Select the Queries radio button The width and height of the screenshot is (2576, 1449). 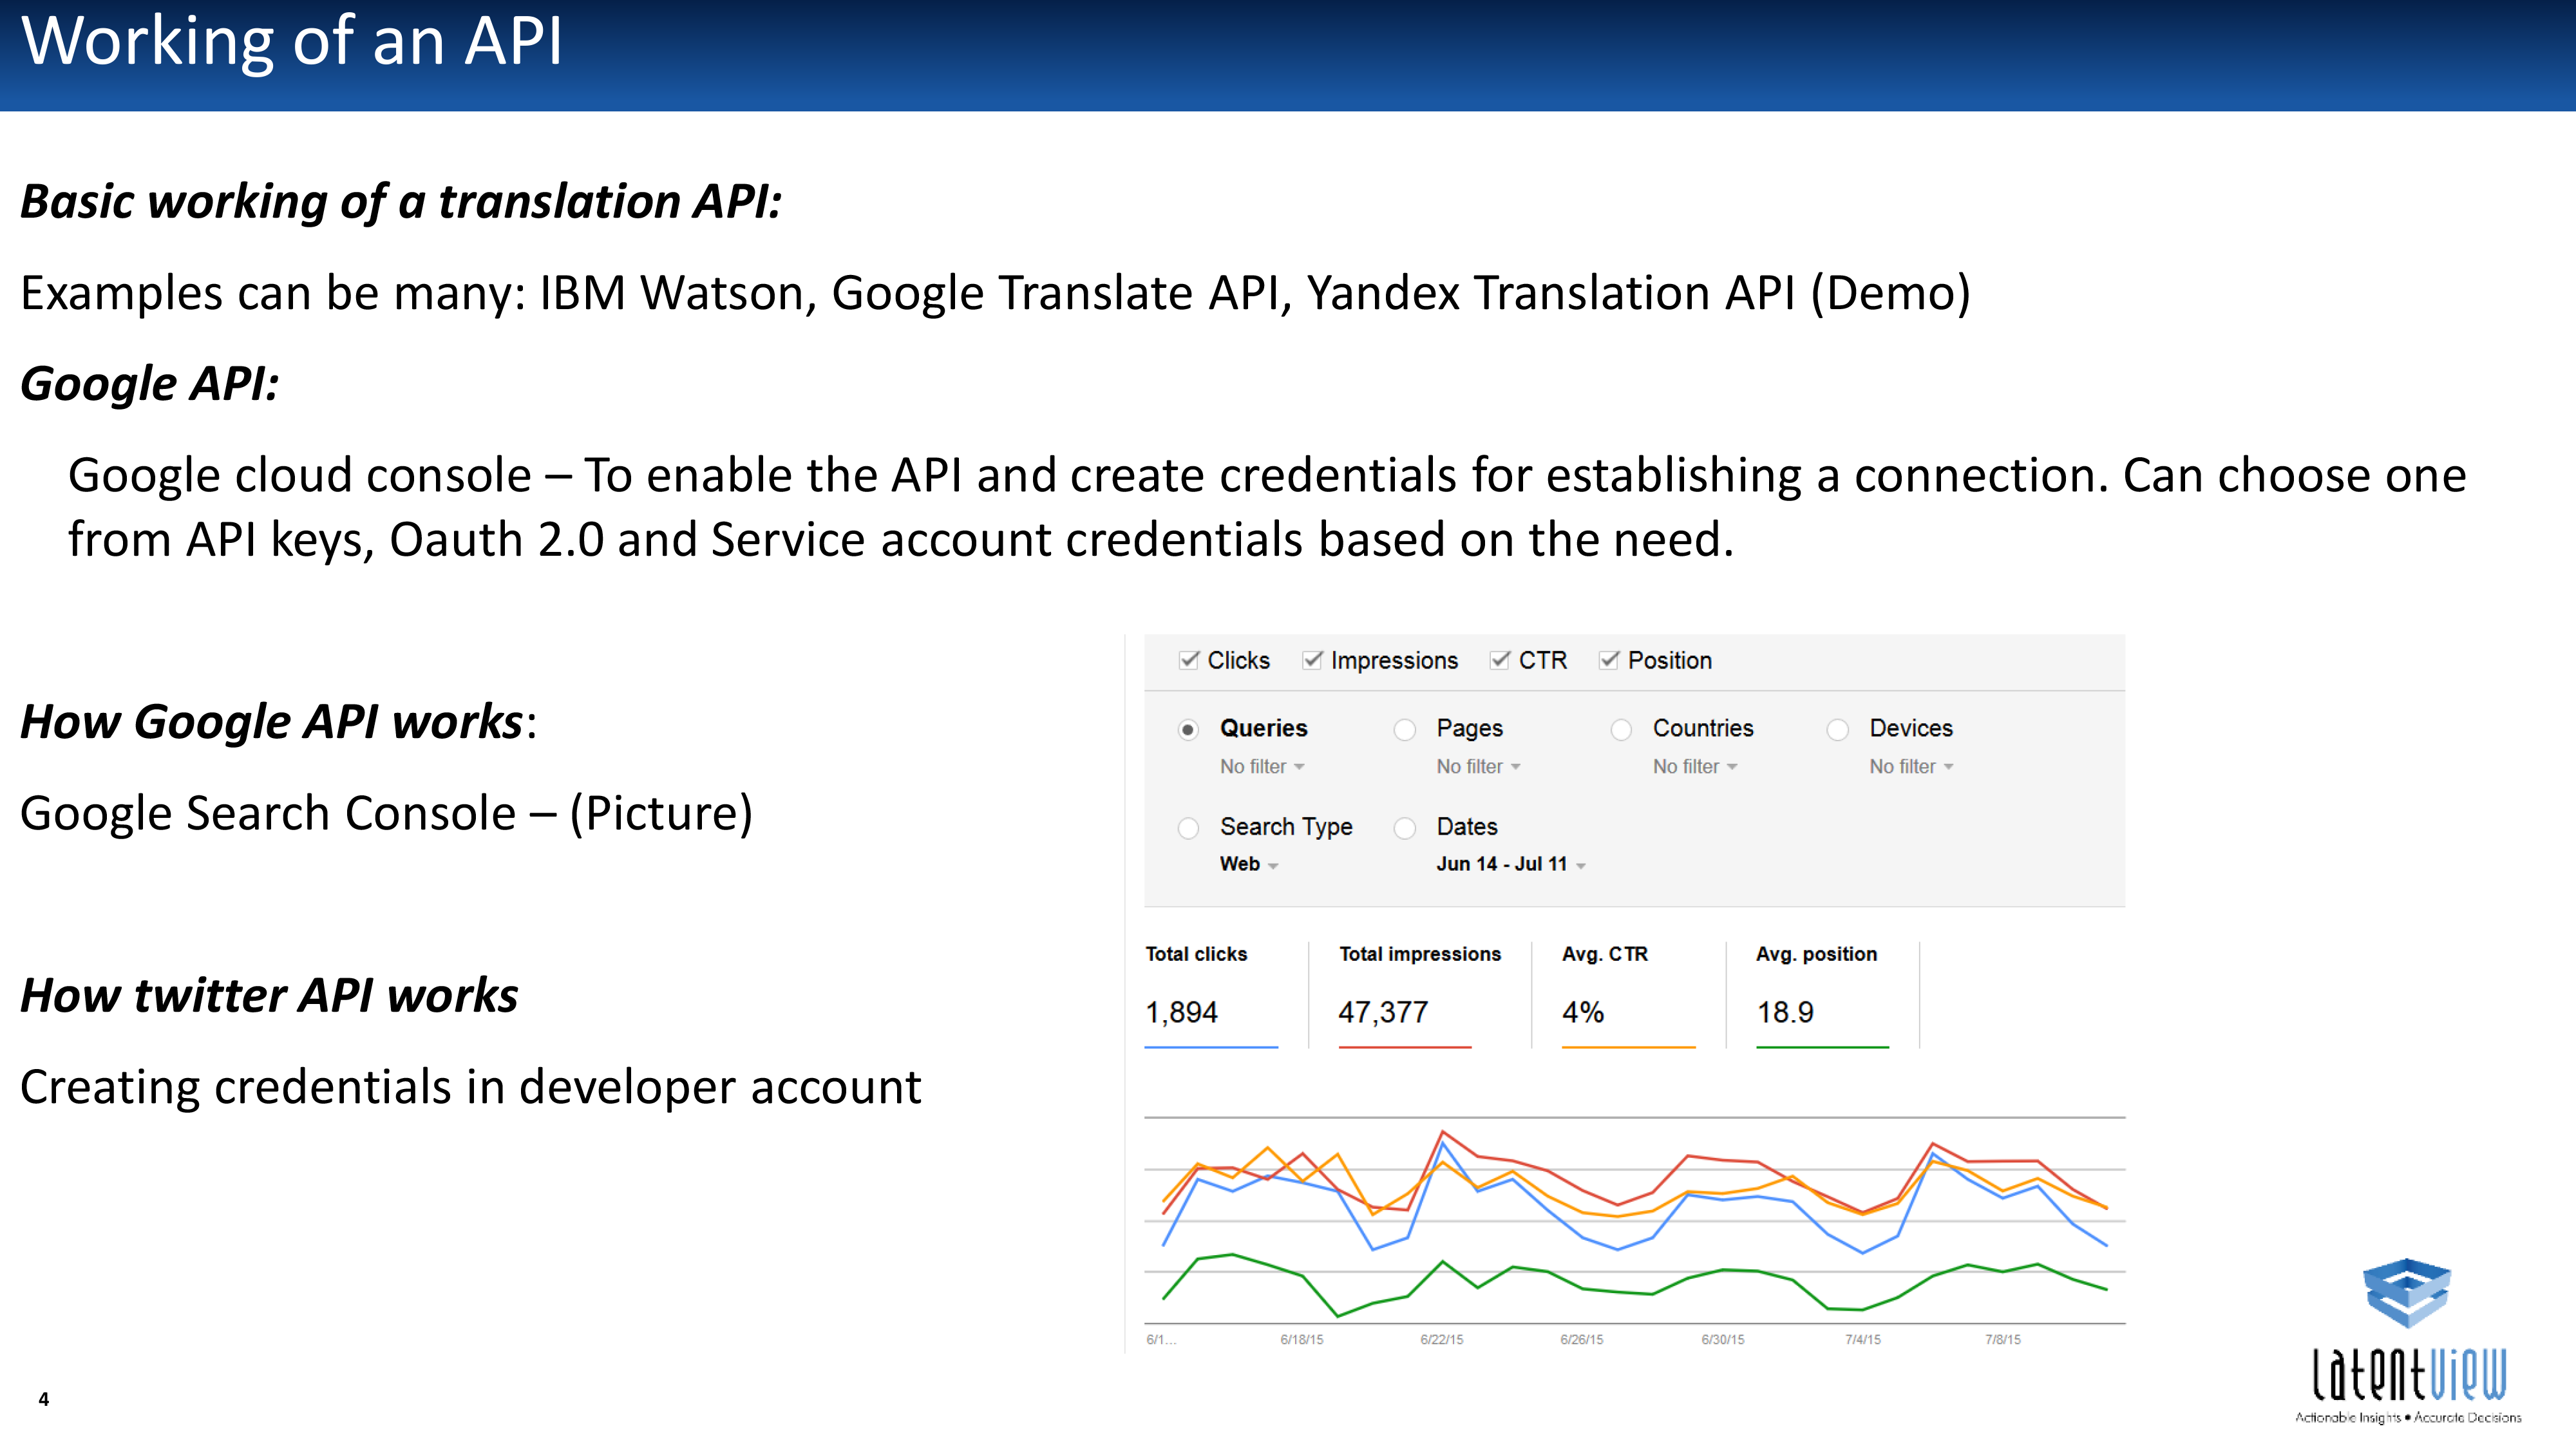point(1188,730)
